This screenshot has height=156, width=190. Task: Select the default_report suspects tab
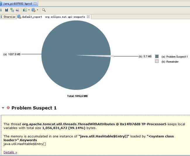pos(54,17)
